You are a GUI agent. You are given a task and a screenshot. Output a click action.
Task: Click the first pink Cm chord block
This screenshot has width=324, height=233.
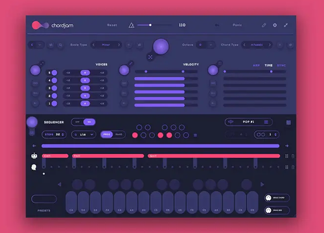[55, 156]
